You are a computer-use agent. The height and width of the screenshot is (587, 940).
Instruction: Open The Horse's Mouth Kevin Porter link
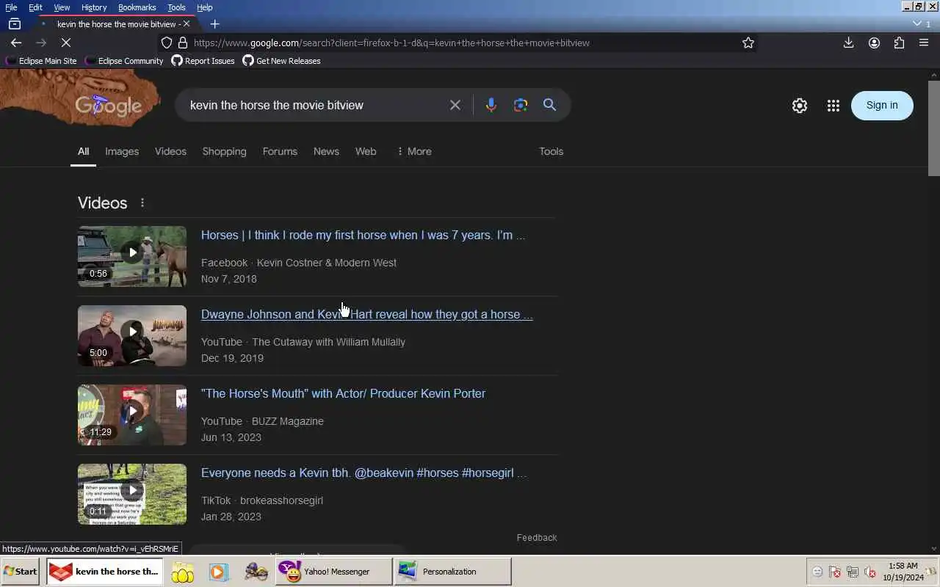point(343,393)
